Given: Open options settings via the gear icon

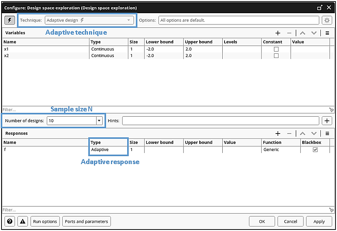Looking at the screenshot, I should (x=327, y=20).
